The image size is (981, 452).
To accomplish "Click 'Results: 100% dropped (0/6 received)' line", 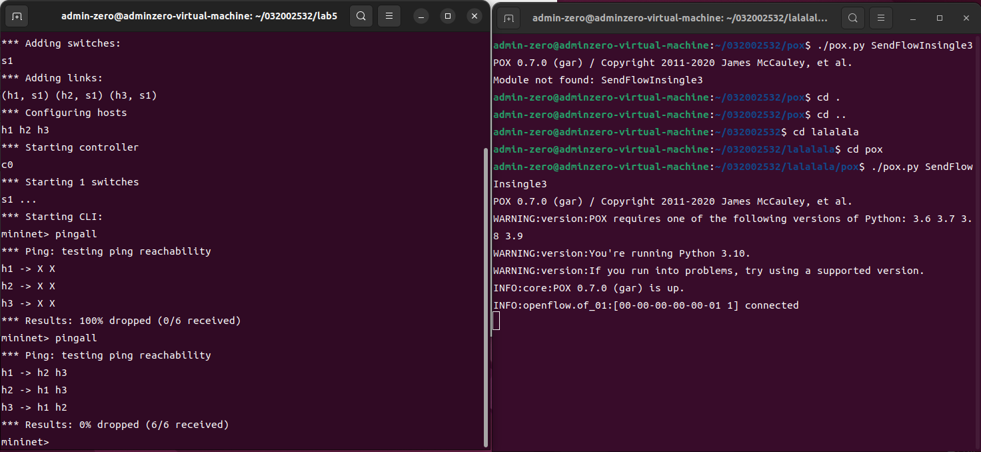I will pyautogui.click(x=121, y=321).
